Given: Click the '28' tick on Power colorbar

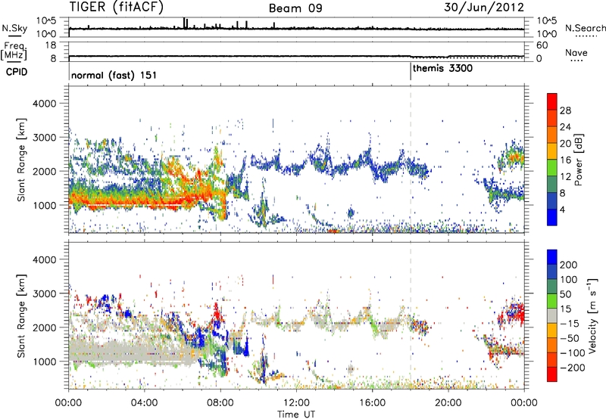Looking at the screenshot, I should pos(565,110).
